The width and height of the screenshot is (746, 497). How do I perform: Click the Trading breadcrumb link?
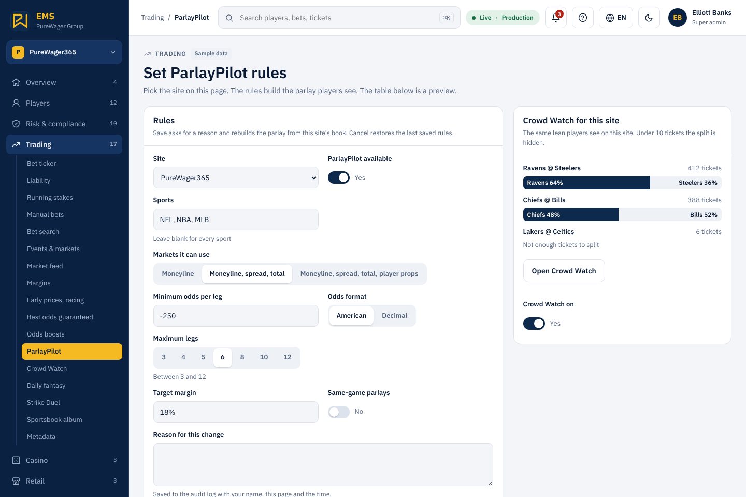[x=152, y=18]
